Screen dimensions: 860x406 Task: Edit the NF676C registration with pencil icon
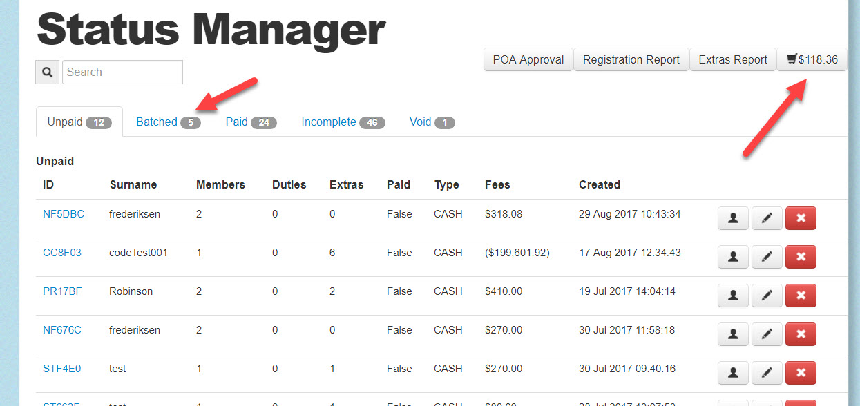click(767, 334)
